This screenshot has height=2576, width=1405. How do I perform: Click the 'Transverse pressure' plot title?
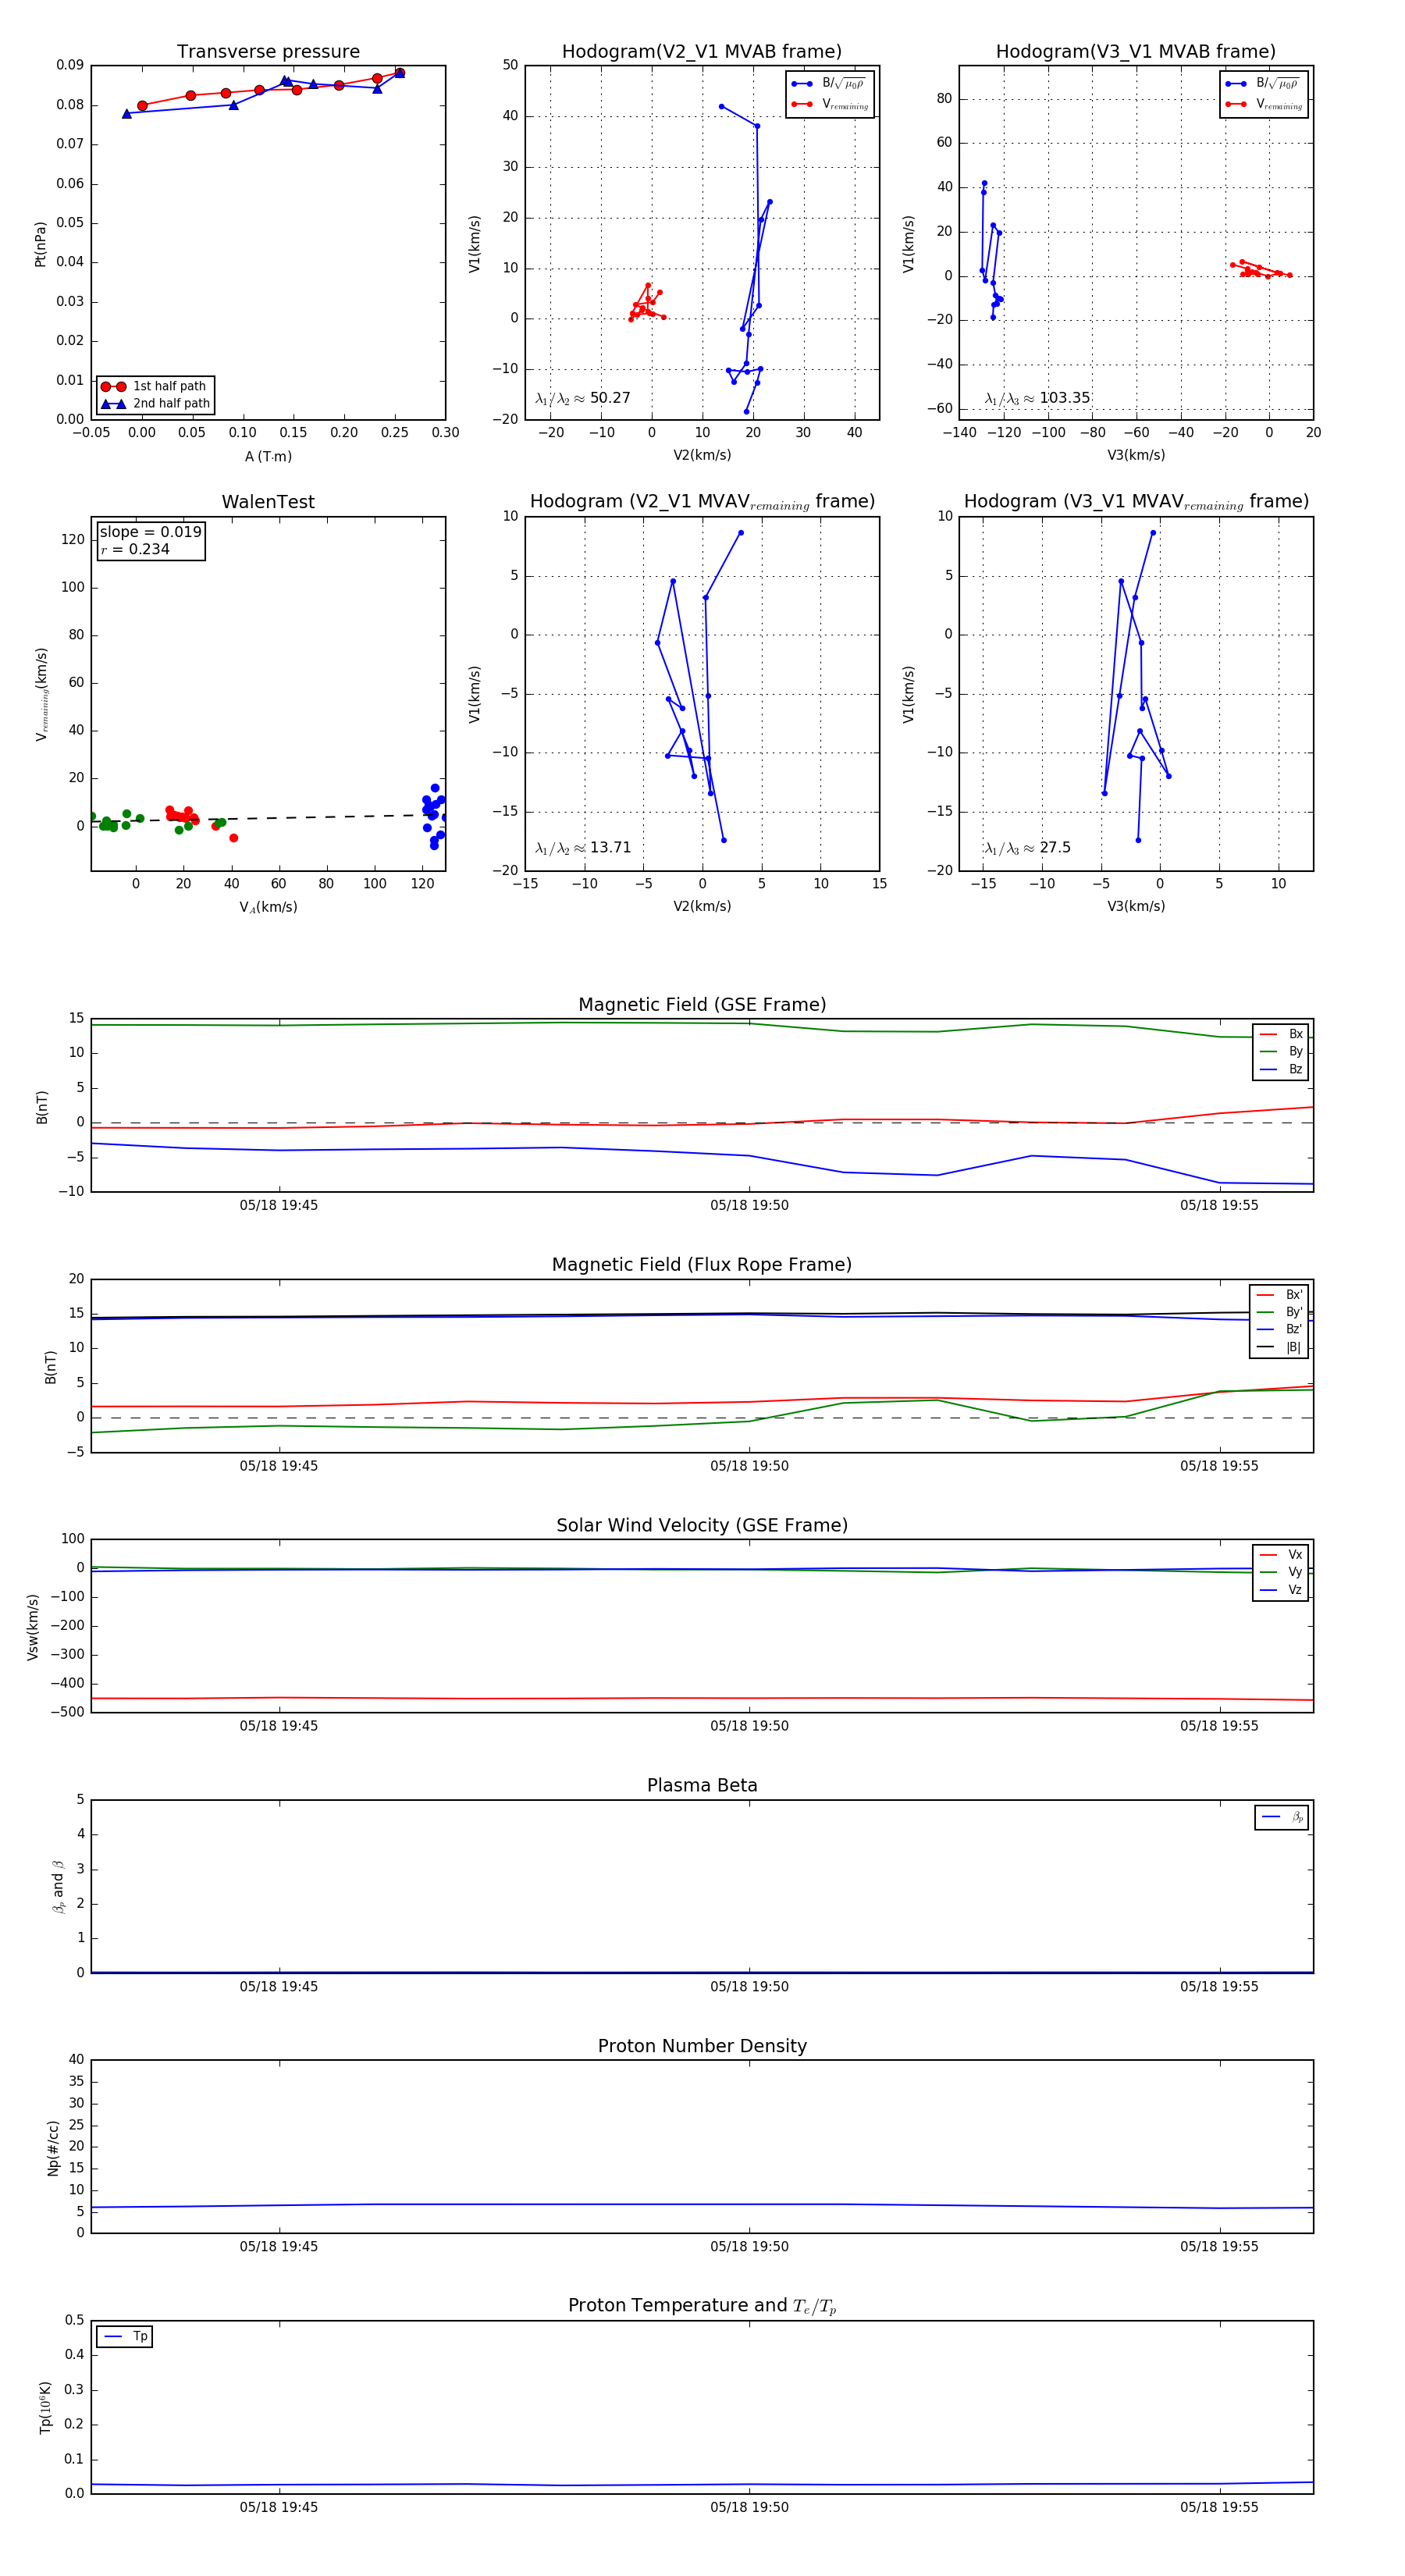[268, 52]
